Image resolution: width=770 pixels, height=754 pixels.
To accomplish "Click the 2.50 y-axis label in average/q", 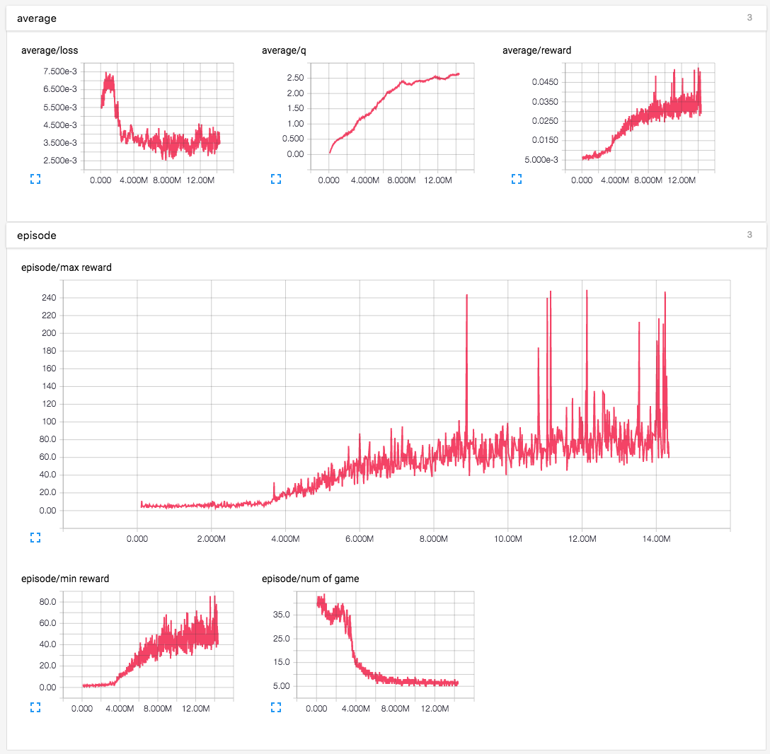I will point(295,78).
